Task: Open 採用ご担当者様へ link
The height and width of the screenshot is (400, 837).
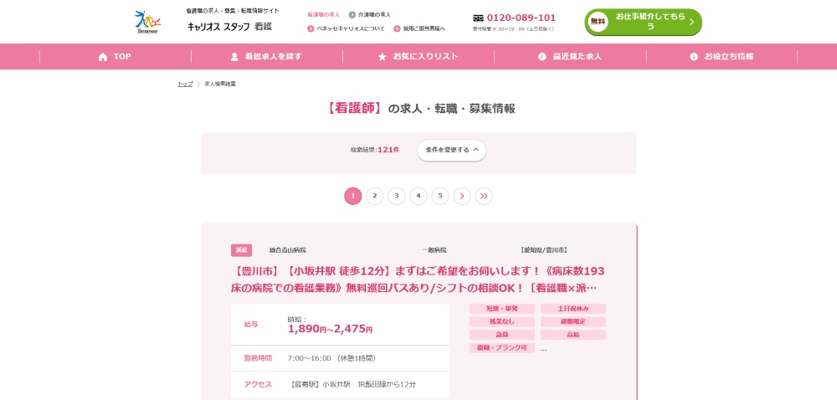Action: coord(424,28)
